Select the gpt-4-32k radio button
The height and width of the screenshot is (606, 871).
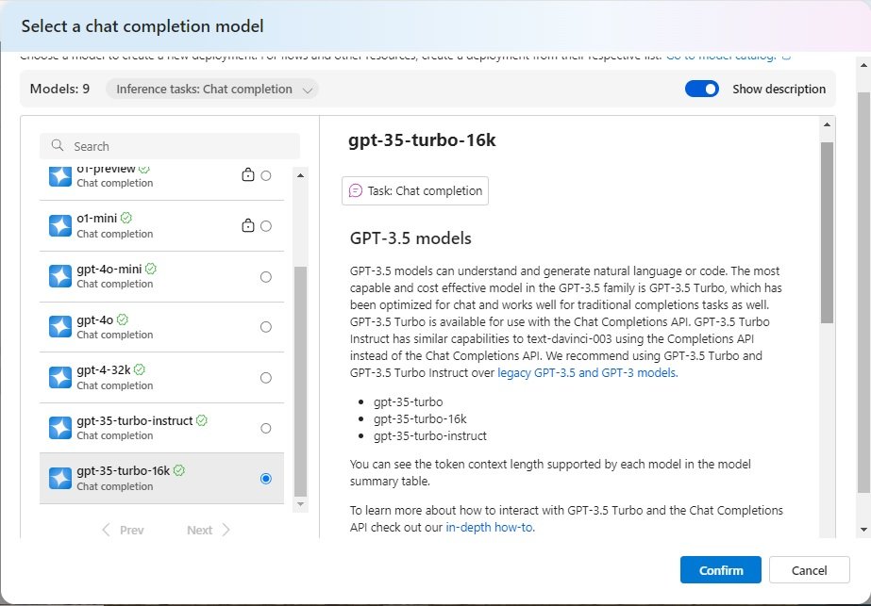(266, 378)
